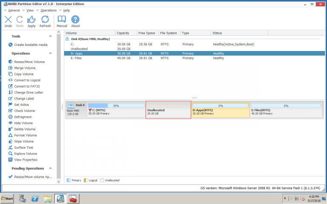
Task: Choose Convert to FAT32 operation
Action: point(24,86)
